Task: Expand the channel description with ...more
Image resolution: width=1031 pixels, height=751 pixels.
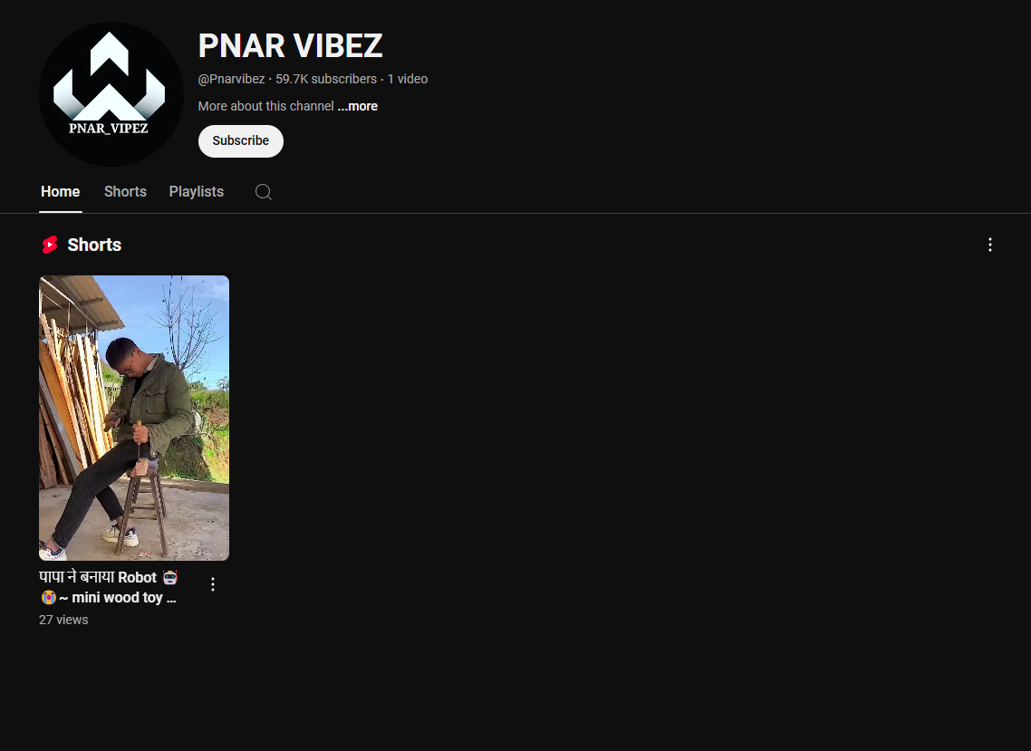Action: pos(358,107)
